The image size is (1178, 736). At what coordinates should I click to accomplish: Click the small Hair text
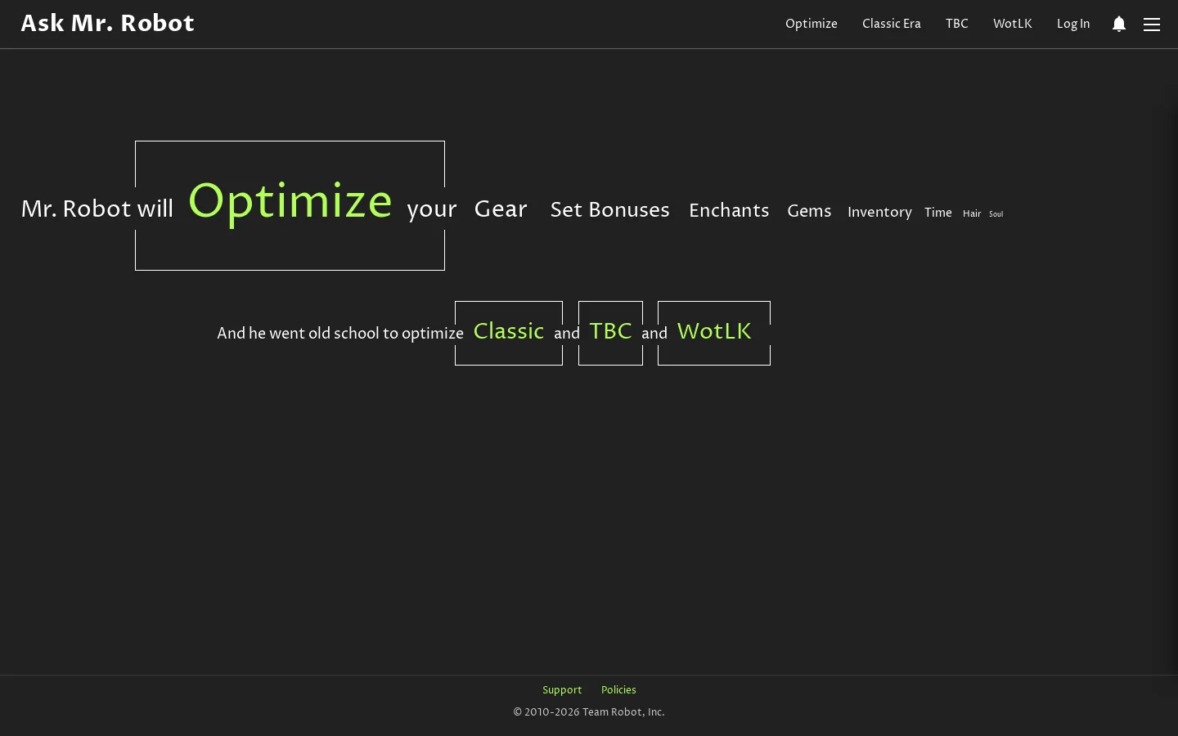click(972, 213)
